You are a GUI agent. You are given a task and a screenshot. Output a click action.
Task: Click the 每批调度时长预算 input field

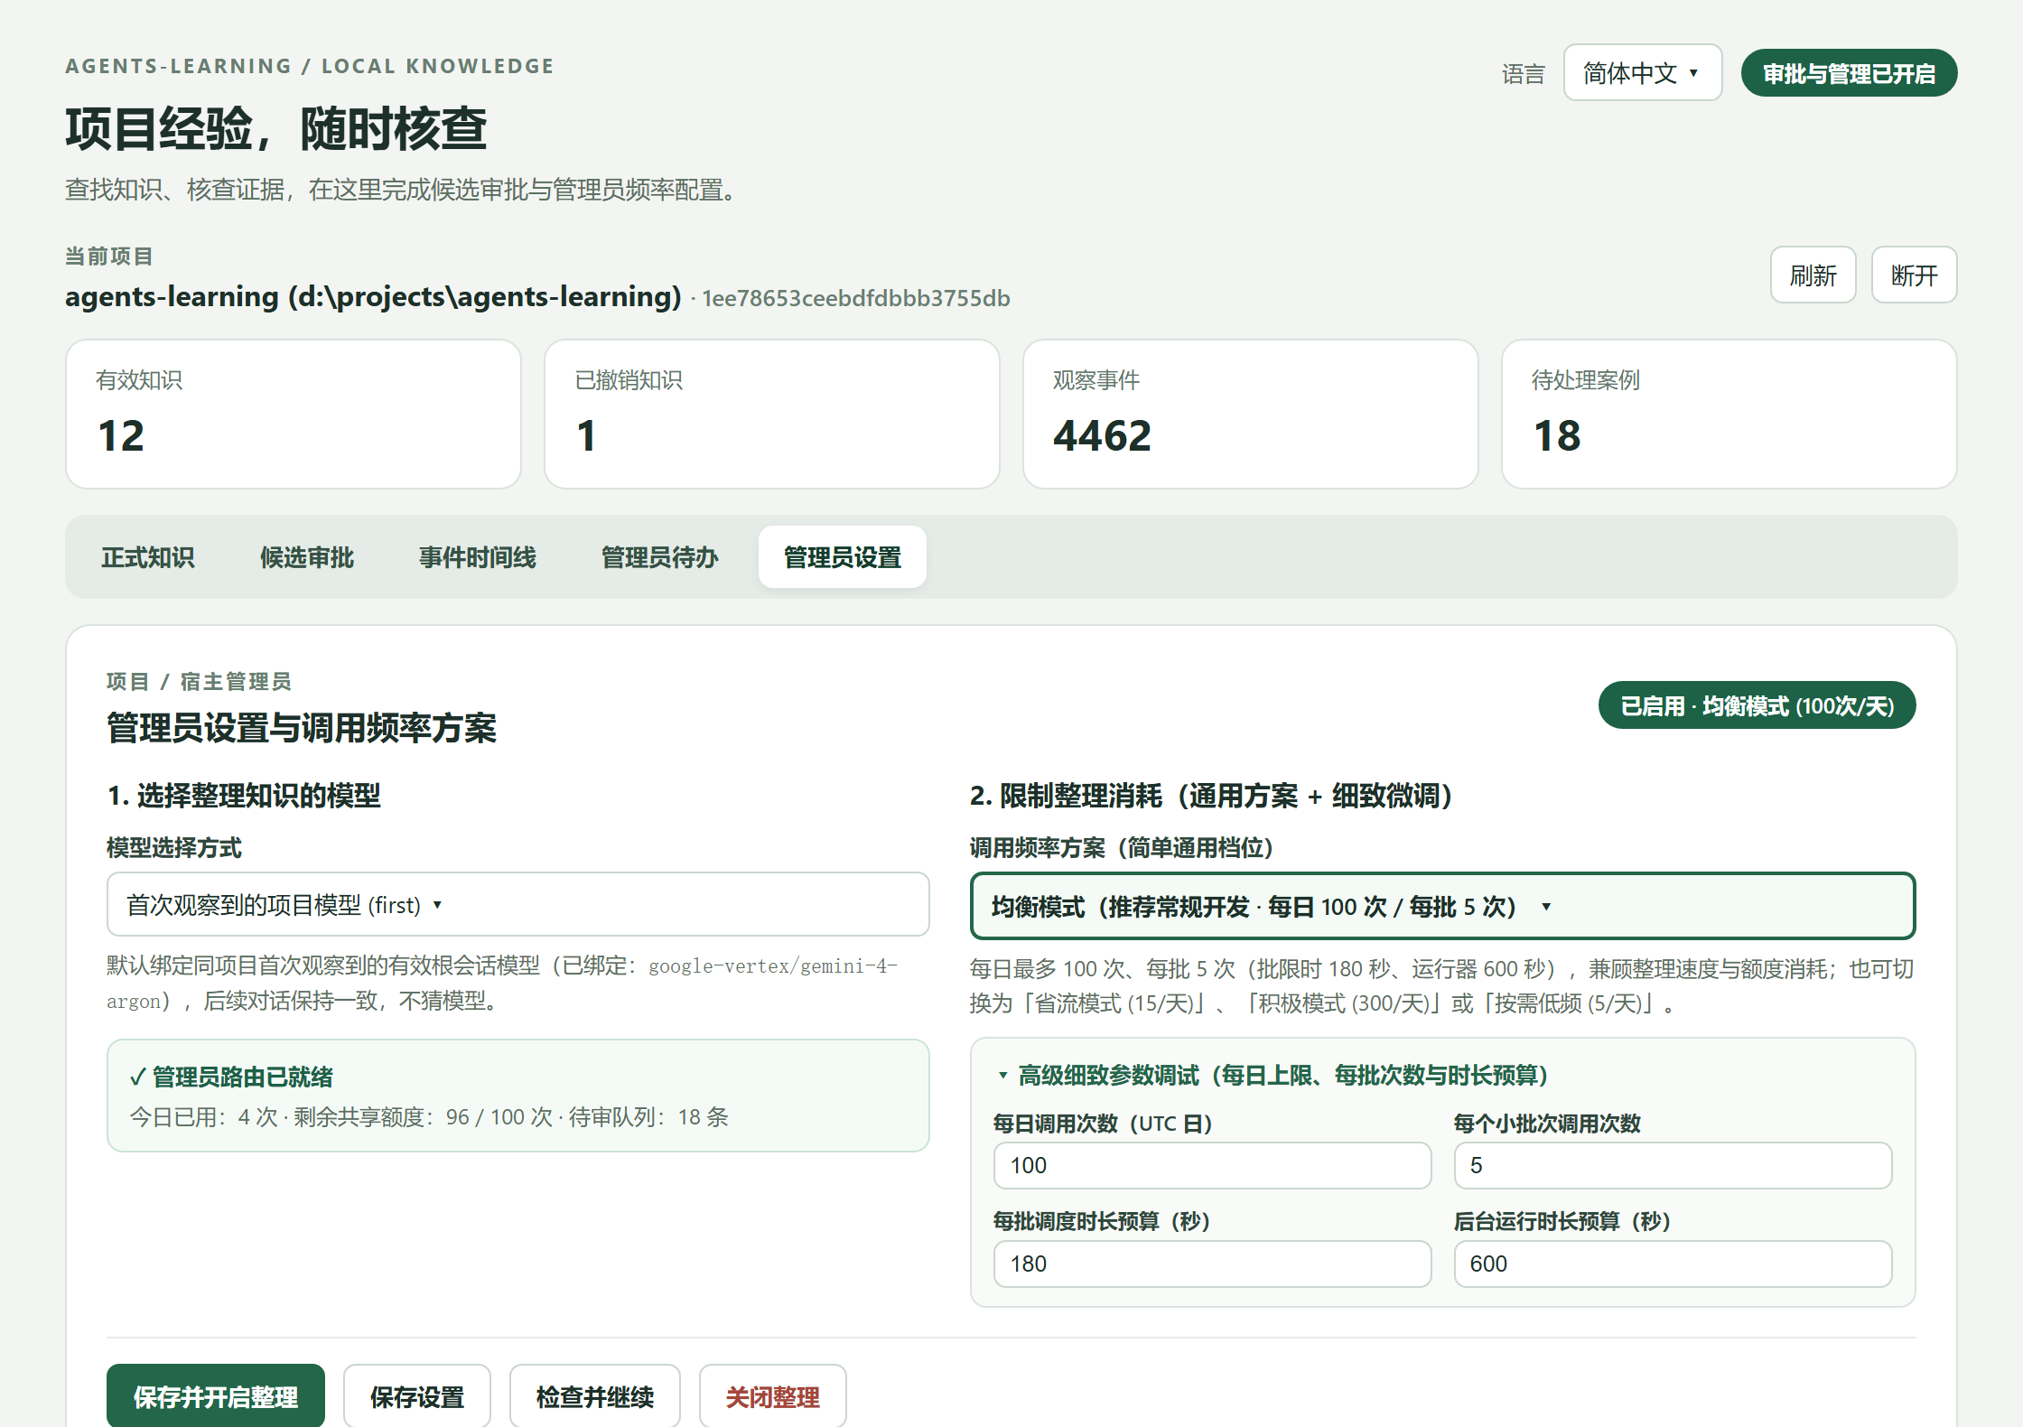pos(1212,1264)
